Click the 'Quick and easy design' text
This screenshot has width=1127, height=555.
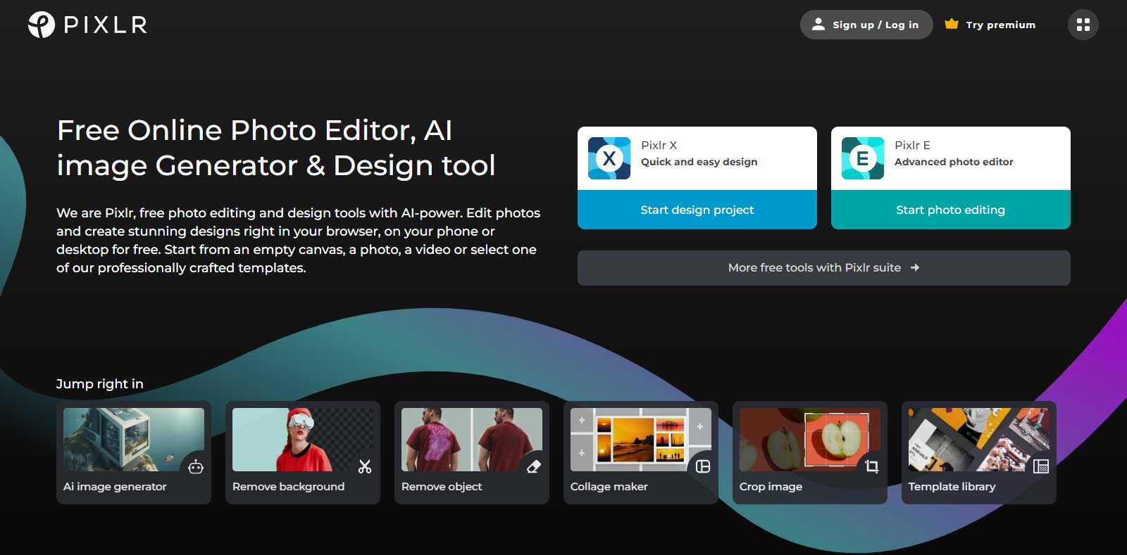pyautogui.click(x=699, y=162)
